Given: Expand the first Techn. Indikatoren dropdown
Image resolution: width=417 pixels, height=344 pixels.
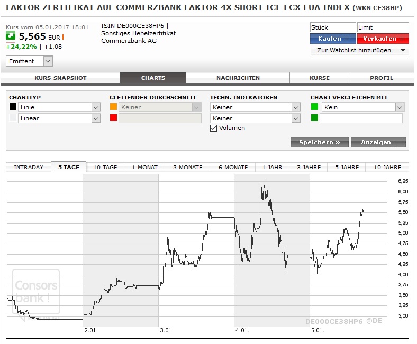Looking at the screenshot, I should coord(255,107).
